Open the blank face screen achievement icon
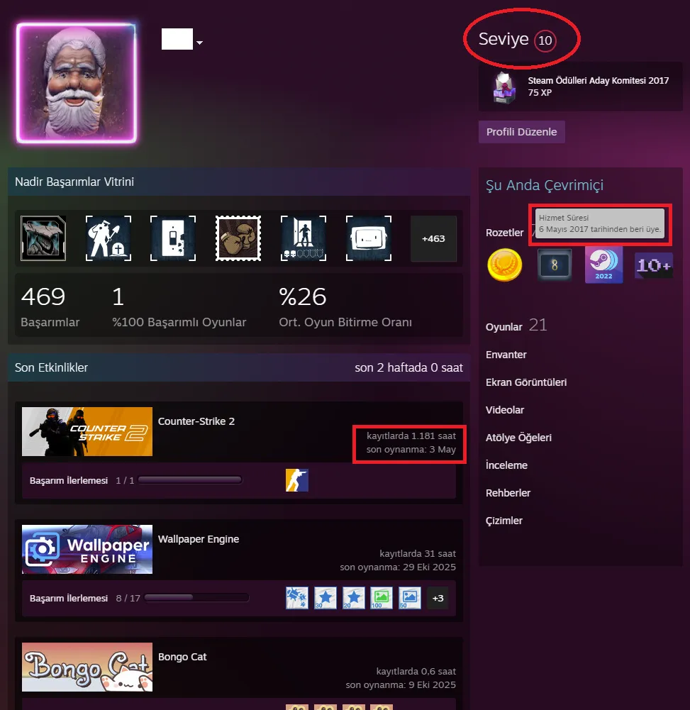690x710 pixels. click(369, 238)
